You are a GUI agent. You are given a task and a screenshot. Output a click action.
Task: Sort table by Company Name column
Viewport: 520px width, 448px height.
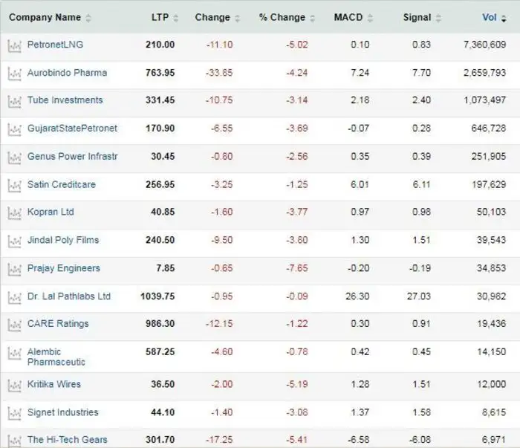45,17
